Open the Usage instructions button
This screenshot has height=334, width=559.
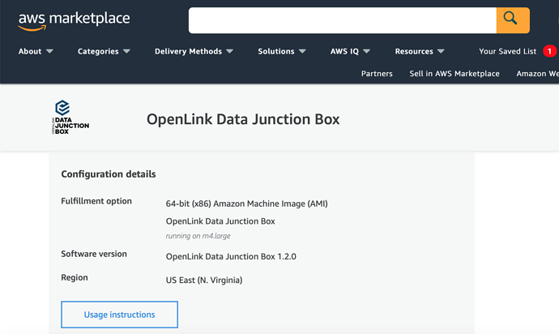119,315
